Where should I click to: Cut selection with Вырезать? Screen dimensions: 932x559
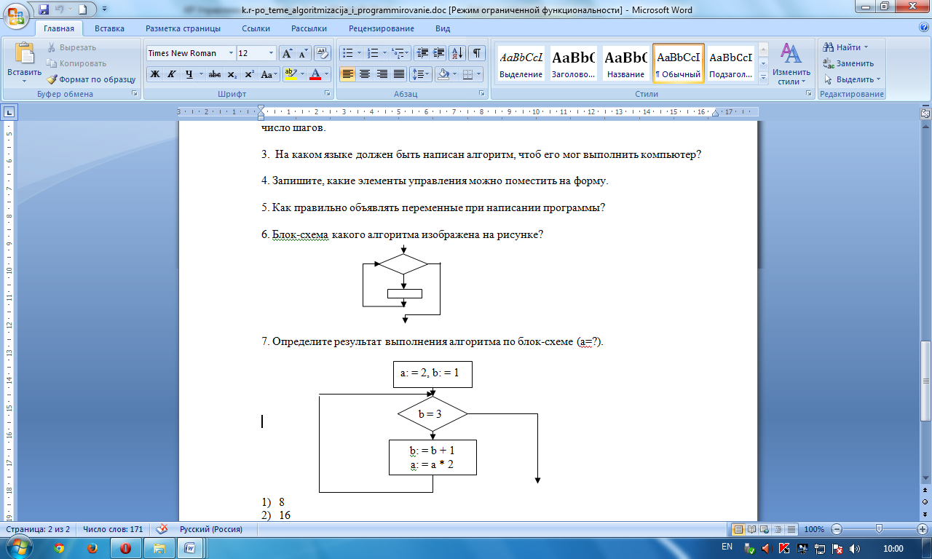point(71,47)
